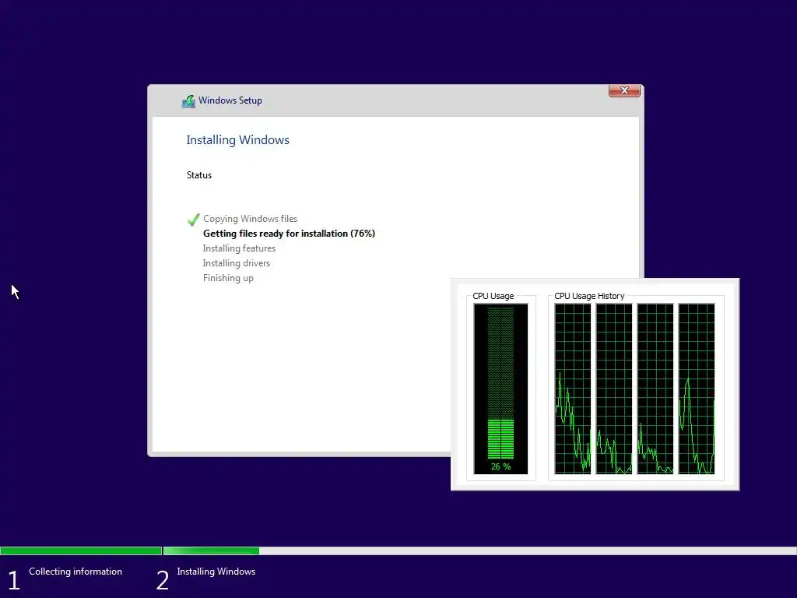Click the Windows Setup title bar icon
The height and width of the screenshot is (598, 797).
click(x=188, y=101)
